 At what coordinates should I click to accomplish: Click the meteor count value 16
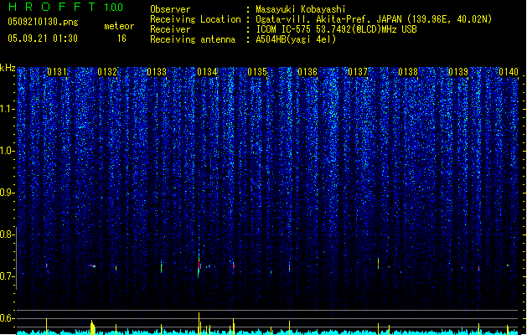click(121, 39)
